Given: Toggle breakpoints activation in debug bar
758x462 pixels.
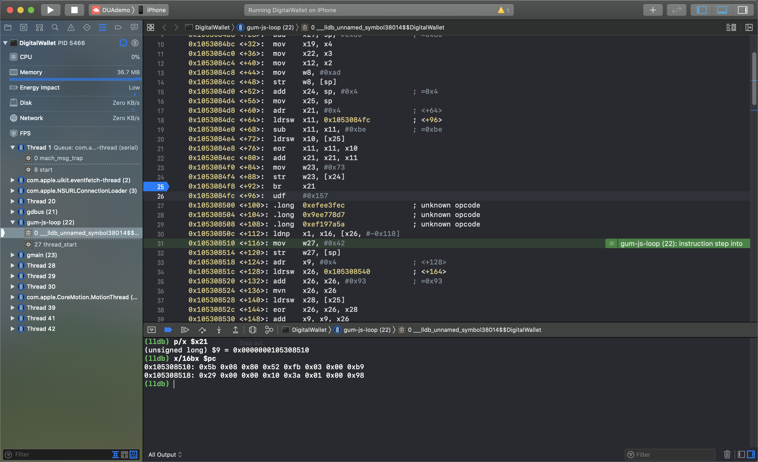Looking at the screenshot, I should [168, 330].
